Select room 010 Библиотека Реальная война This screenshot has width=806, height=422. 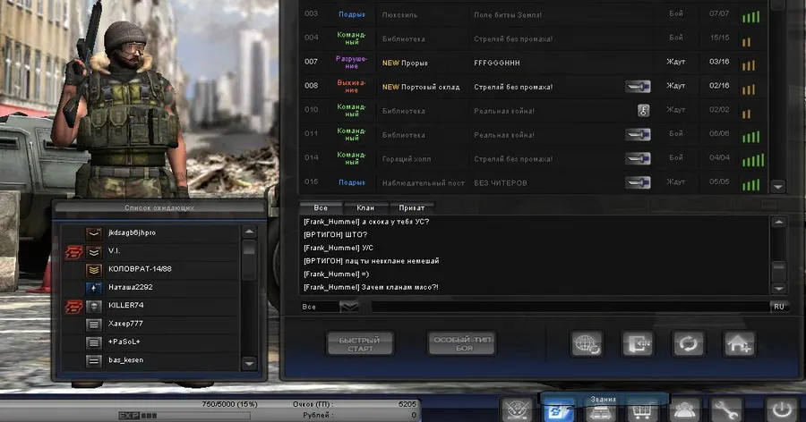(533, 110)
